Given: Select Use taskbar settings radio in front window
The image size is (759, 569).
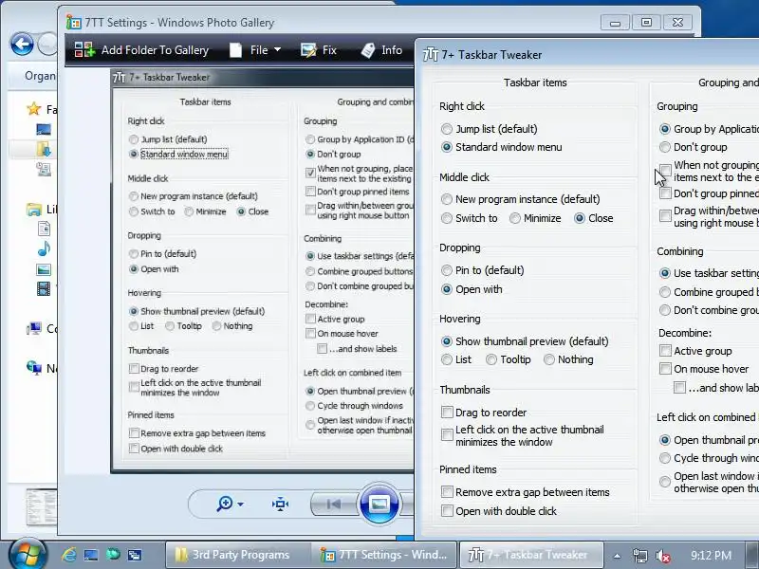Looking at the screenshot, I should pos(665,273).
